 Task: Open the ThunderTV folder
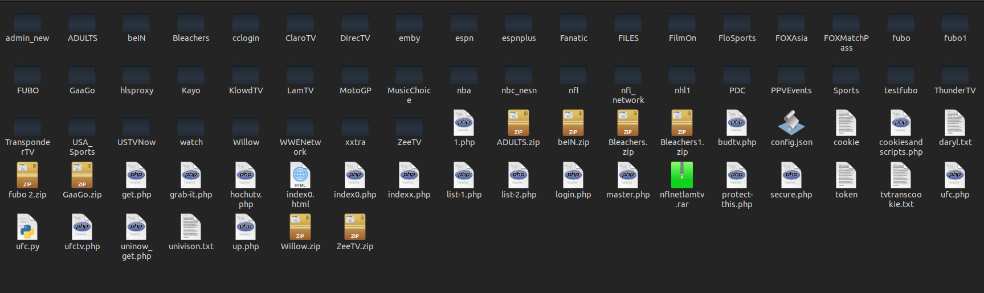click(955, 75)
